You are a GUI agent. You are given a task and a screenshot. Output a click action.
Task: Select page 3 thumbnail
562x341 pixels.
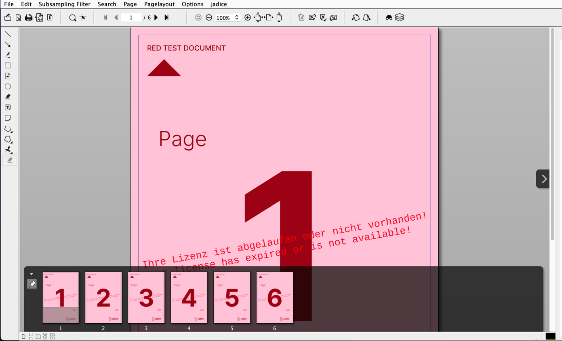point(146,297)
